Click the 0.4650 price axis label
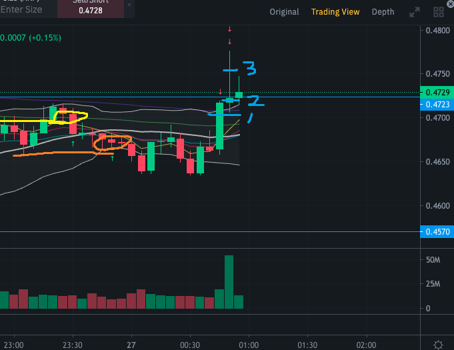 pos(437,162)
